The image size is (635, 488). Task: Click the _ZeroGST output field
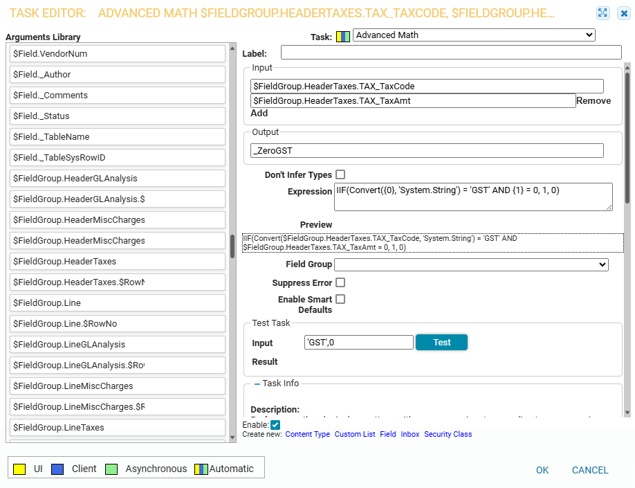click(x=427, y=150)
